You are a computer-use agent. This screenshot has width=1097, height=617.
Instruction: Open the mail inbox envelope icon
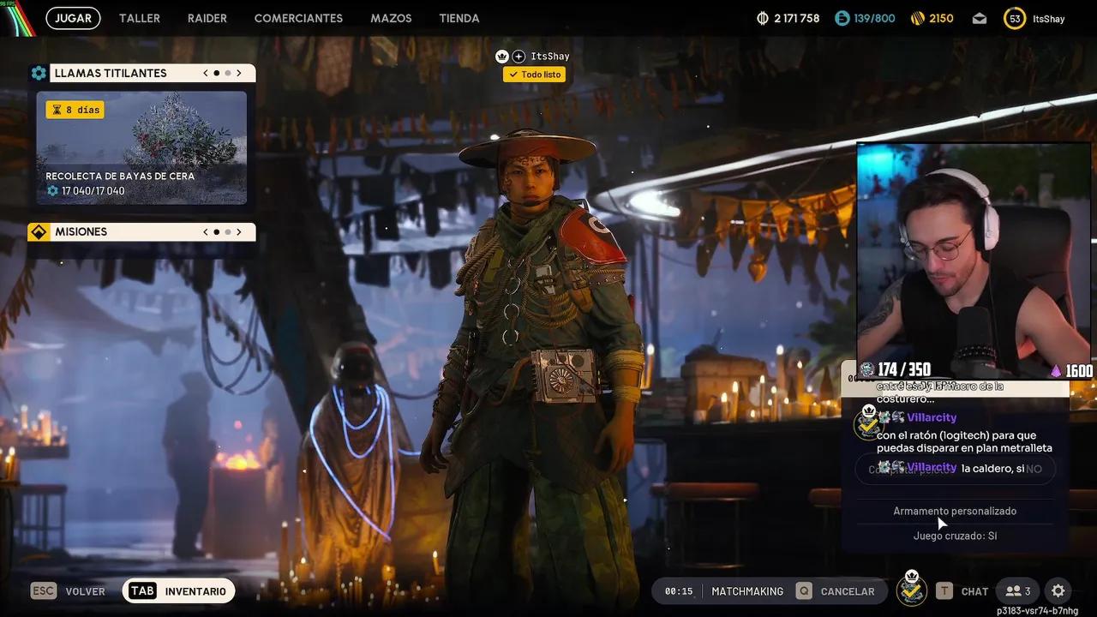coord(979,17)
